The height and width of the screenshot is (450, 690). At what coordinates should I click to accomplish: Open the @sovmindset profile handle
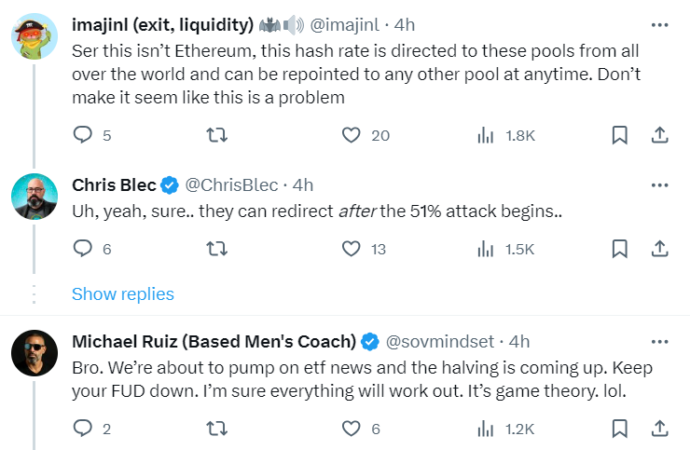(440, 340)
